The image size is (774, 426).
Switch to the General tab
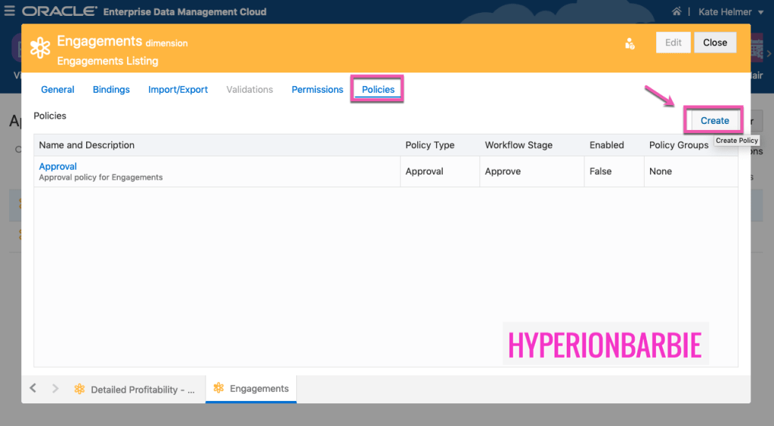tap(57, 89)
